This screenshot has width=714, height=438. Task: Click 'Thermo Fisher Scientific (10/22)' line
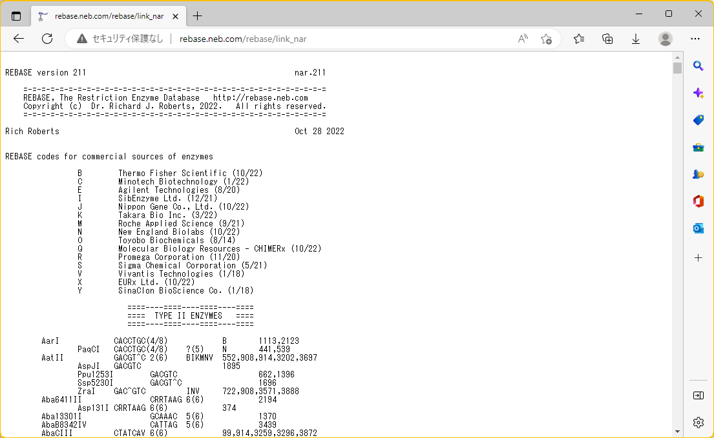click(191, 173)
